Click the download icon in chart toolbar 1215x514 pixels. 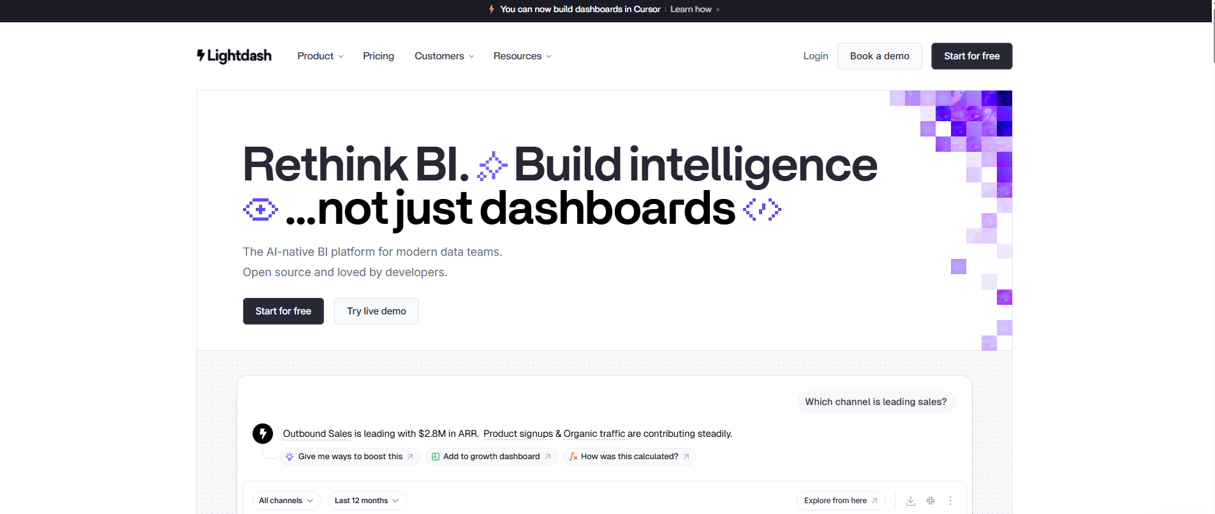click(911, 501)
